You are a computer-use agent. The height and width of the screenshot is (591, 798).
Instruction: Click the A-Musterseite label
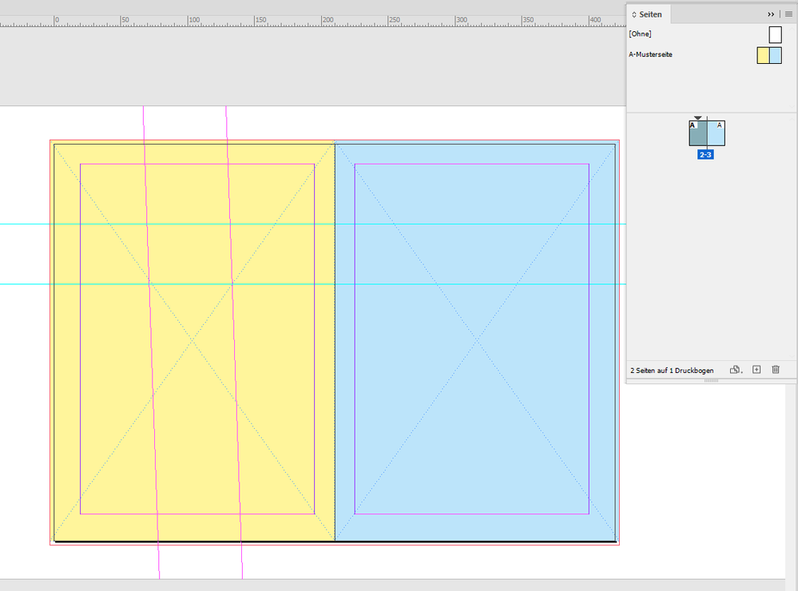(650, 54)
